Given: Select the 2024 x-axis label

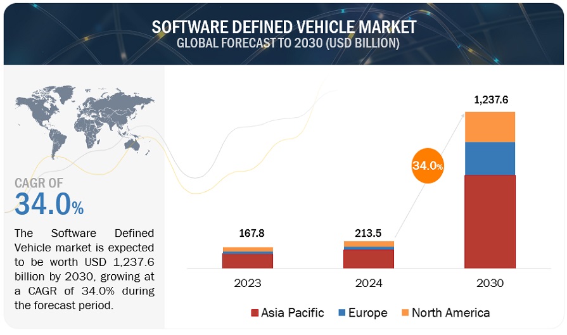Looking at the screenshot, I should [369, 283].
